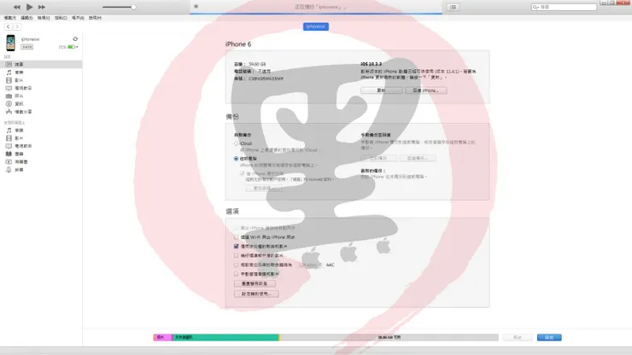Click the sync icon beside the device name

[x=75, y=39]
